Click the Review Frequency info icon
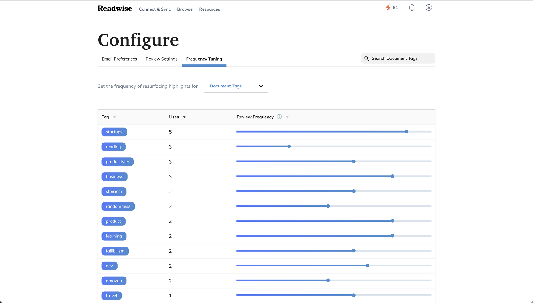The image size is (533, 303). 279,117
